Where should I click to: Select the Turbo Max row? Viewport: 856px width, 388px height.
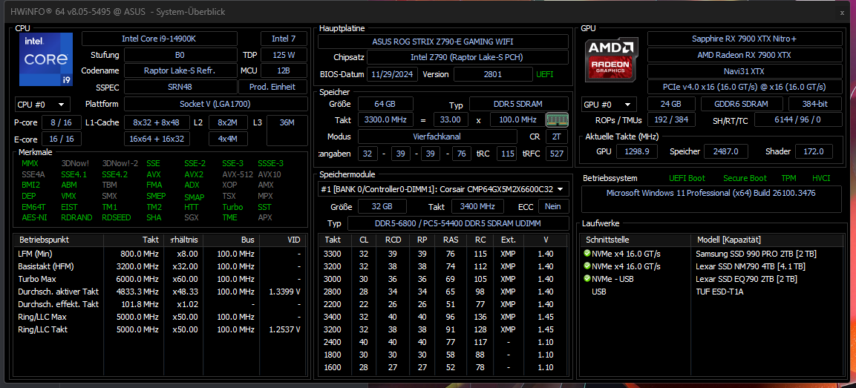tap(160, 279)
